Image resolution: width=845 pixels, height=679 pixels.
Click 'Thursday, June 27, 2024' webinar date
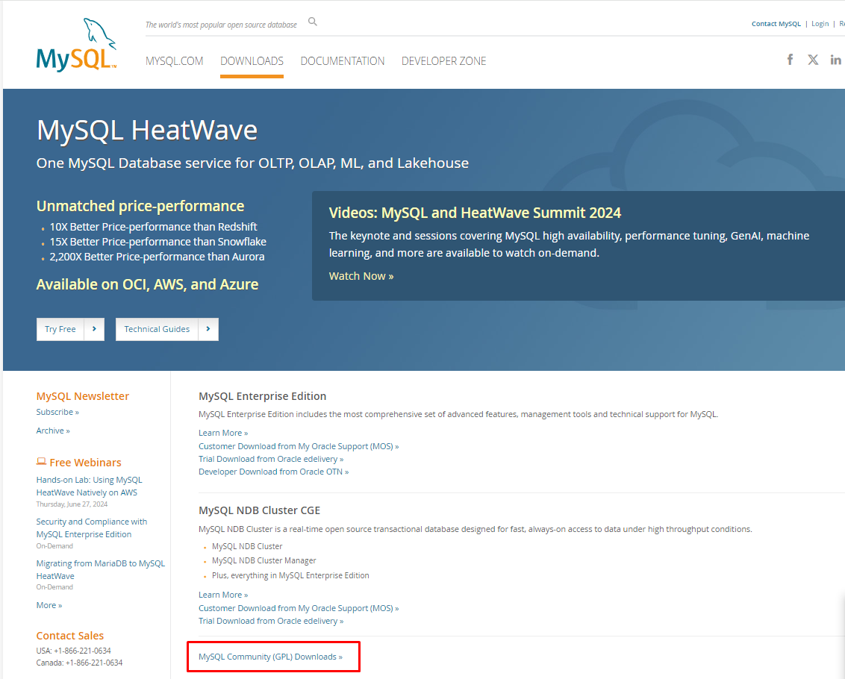[72, 504]
